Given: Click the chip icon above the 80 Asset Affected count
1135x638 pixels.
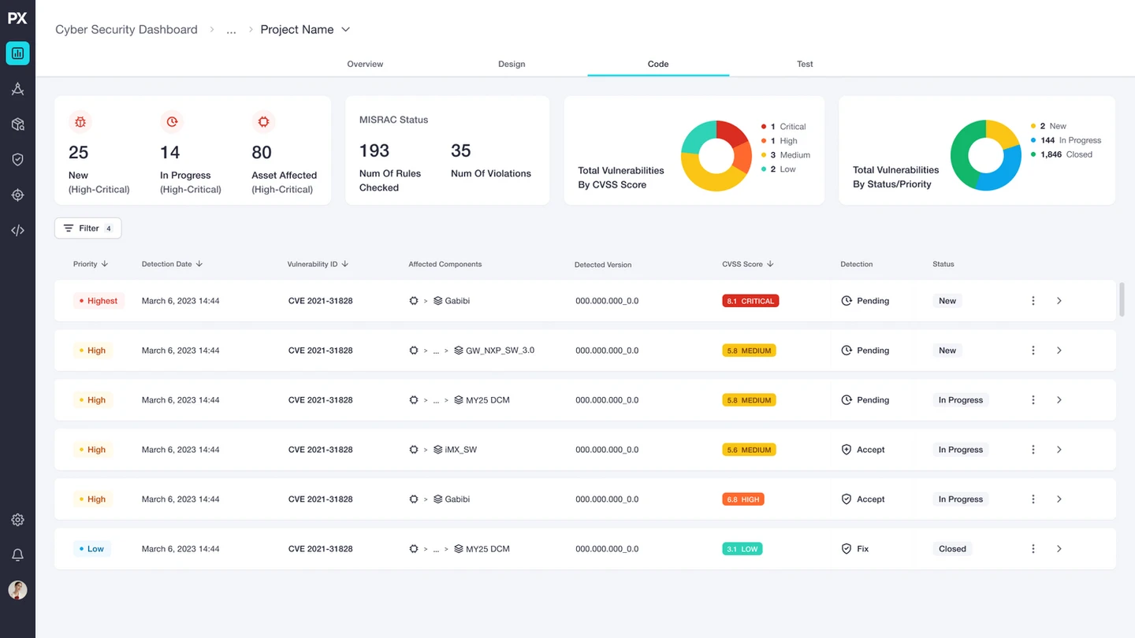Looking at the screenshot, I should pyautogui.click(x=263, y=122).
